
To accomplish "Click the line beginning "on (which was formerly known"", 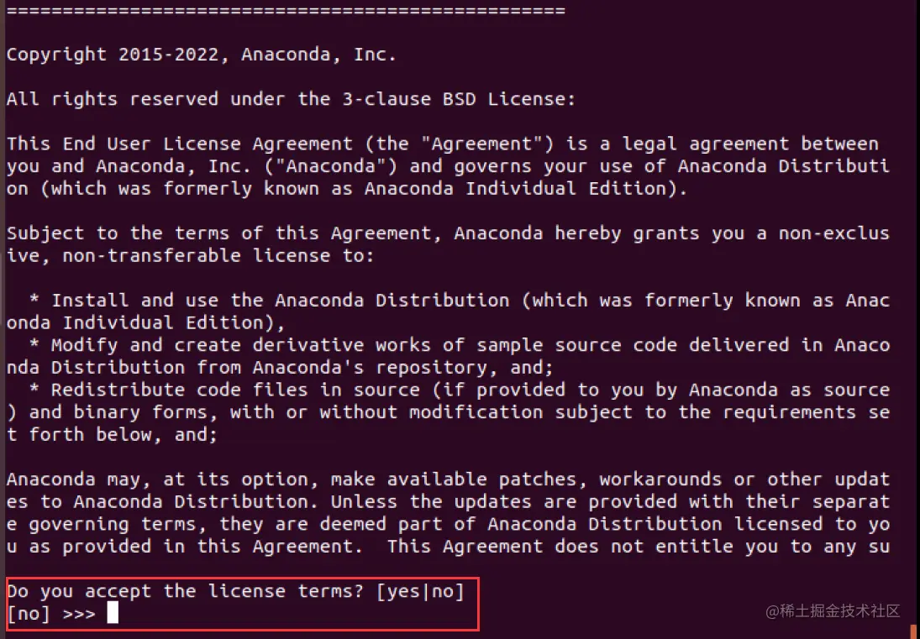I will tap(347, 189).
